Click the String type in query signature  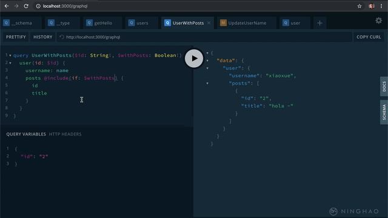click(99, 55)
